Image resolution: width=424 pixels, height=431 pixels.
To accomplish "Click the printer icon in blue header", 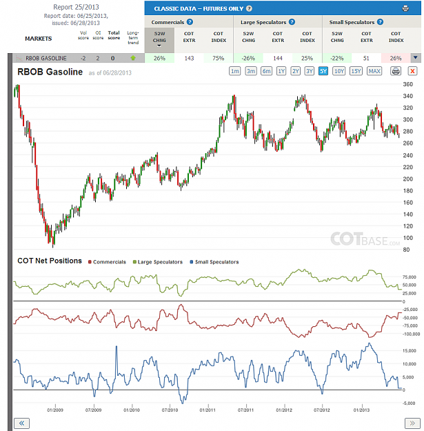I will [405, 8].
